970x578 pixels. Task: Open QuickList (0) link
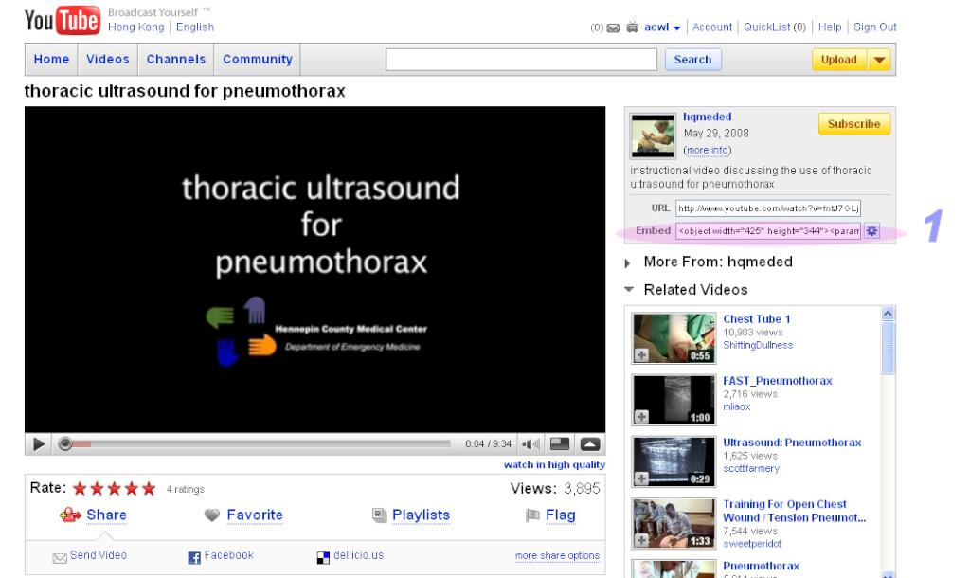tap(775, 27)
